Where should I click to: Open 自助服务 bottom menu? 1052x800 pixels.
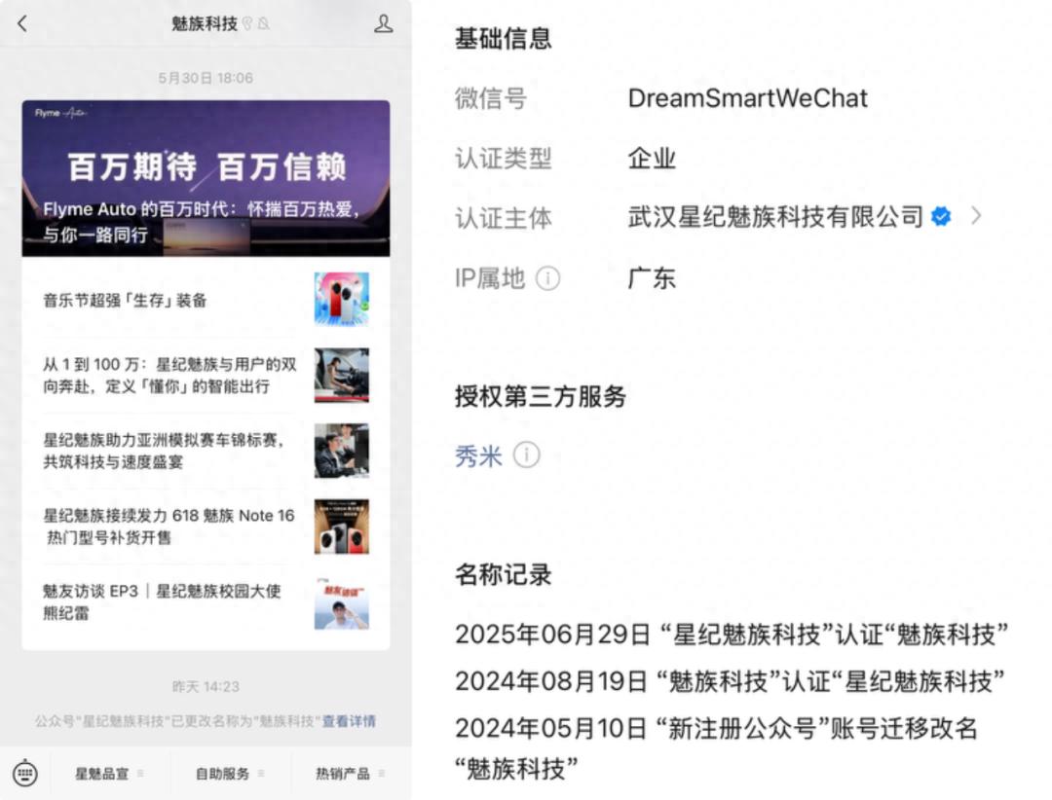pyautogui.click(x=230, y=774)
